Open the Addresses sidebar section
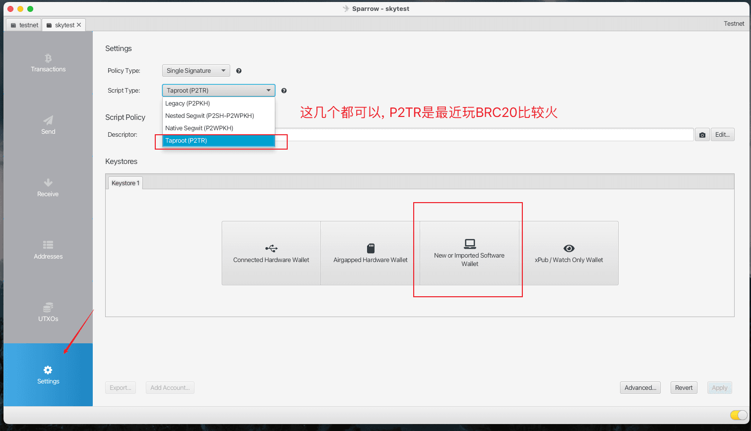The image size is (751, 431). tap(48, 250)
